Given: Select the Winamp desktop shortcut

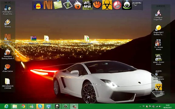Looking at the screenshot, I should 8,23.
